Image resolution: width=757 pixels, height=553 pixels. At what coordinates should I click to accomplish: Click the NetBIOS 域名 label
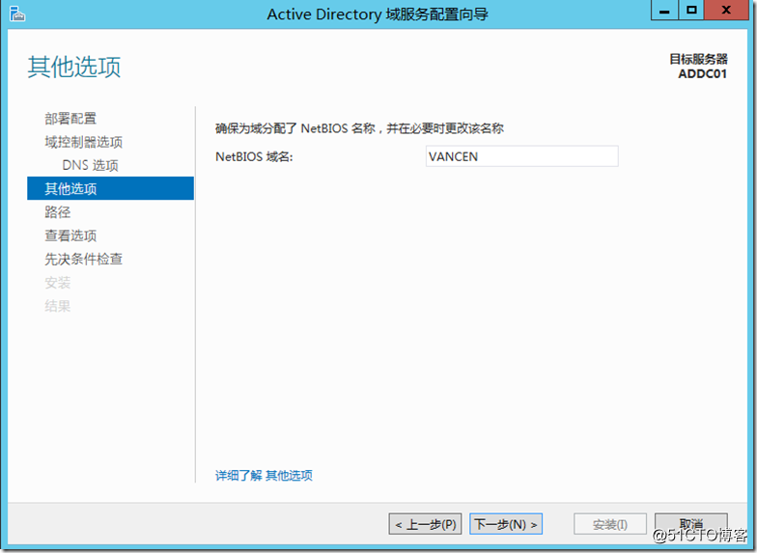(254, 156)
